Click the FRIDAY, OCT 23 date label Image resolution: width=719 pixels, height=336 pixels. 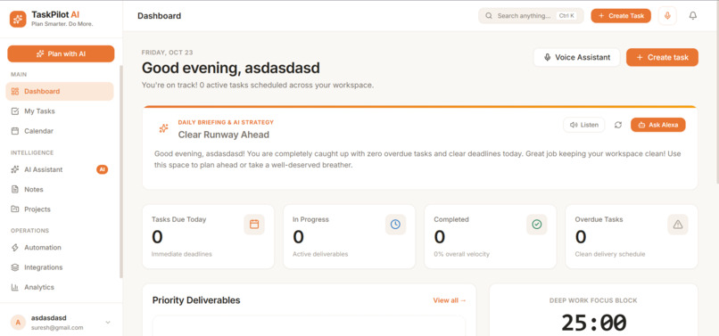pos(167,53)
